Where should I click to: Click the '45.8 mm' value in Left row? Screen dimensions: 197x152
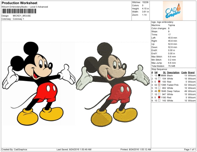[172, 38]
